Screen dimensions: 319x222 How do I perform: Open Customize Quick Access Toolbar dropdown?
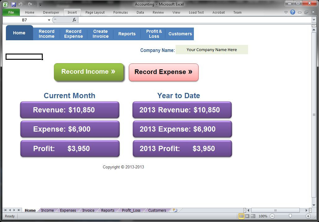point(40,5)
